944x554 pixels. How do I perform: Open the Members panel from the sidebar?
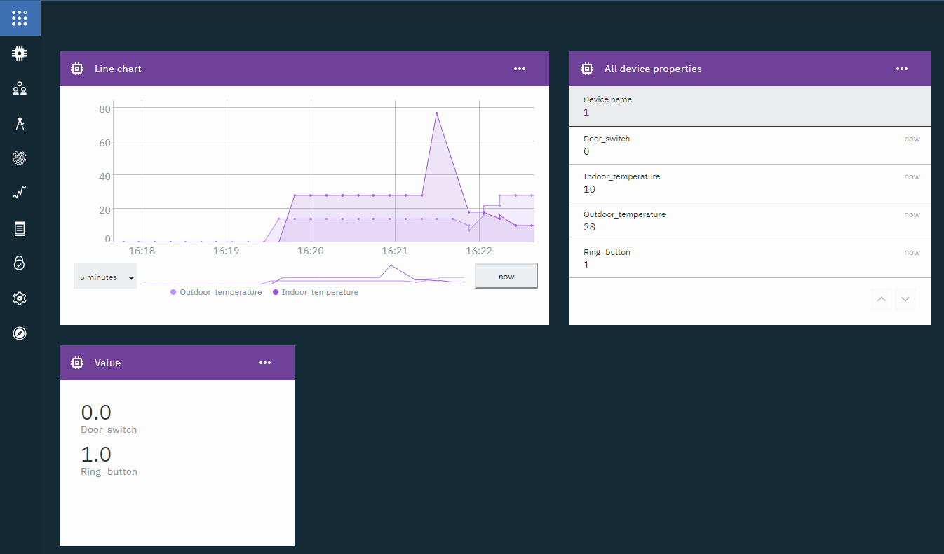point(20,88)
